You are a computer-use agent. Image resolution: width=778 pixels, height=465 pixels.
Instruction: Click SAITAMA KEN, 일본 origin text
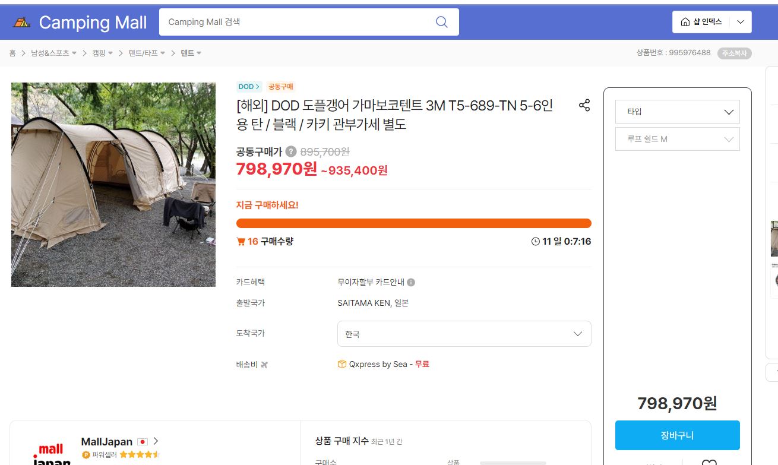(373, 303)
